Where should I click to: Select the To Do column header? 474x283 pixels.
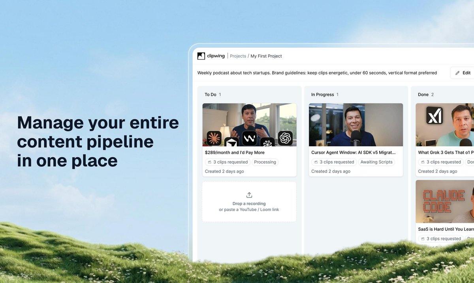(x=210, y=95)
